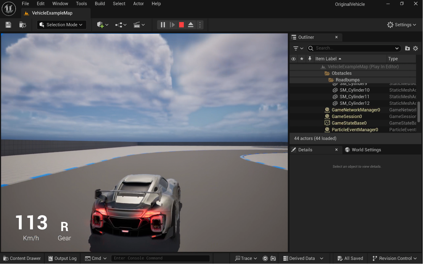Open the Trace dropdown
The width and height of the screenshot is (423, 264).
point(246,258)
